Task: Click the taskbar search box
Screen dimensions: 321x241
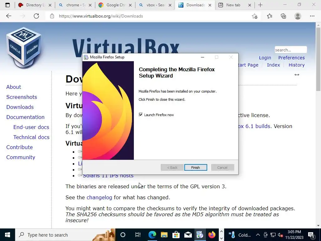Action: [65, 235]
